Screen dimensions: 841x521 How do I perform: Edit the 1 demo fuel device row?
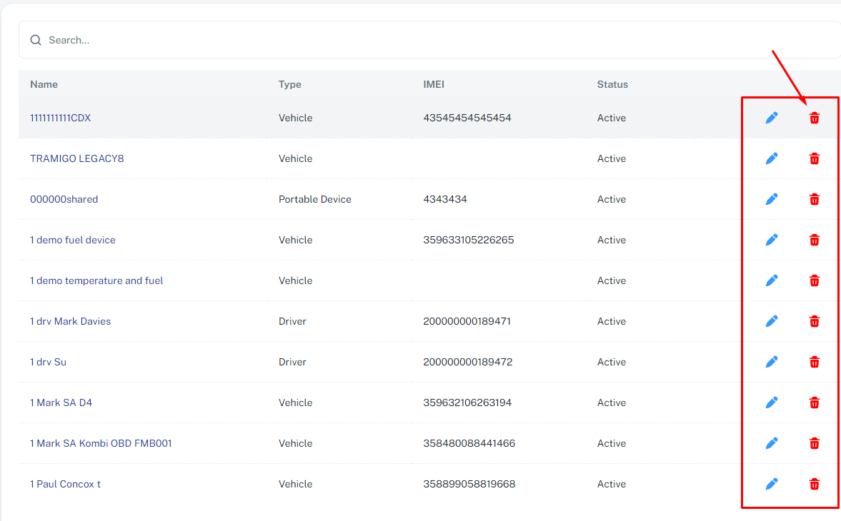(x=772, y=240)
